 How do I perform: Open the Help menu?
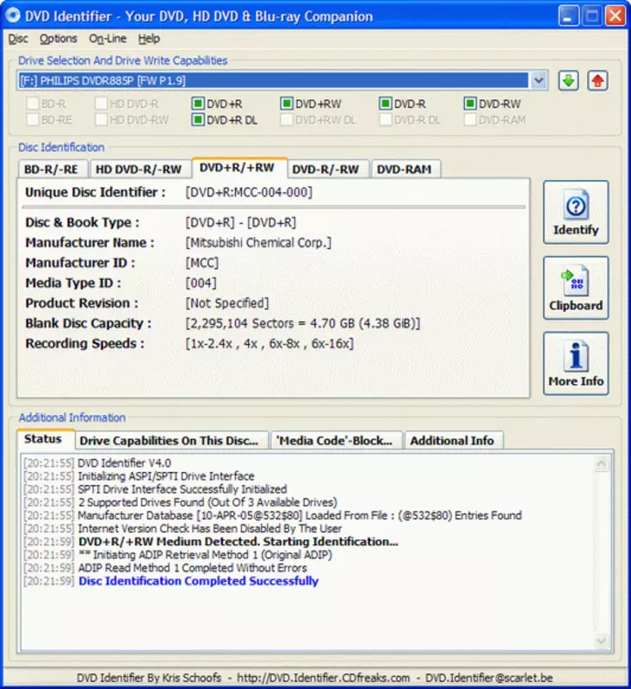click(149, 39)
